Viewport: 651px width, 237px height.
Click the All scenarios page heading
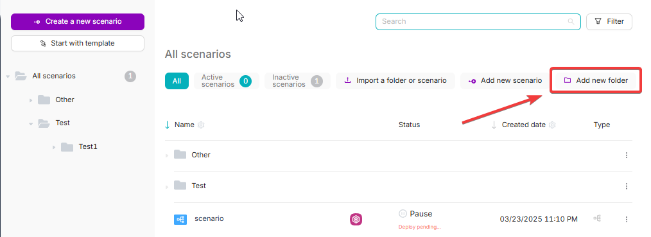point(198,55)
